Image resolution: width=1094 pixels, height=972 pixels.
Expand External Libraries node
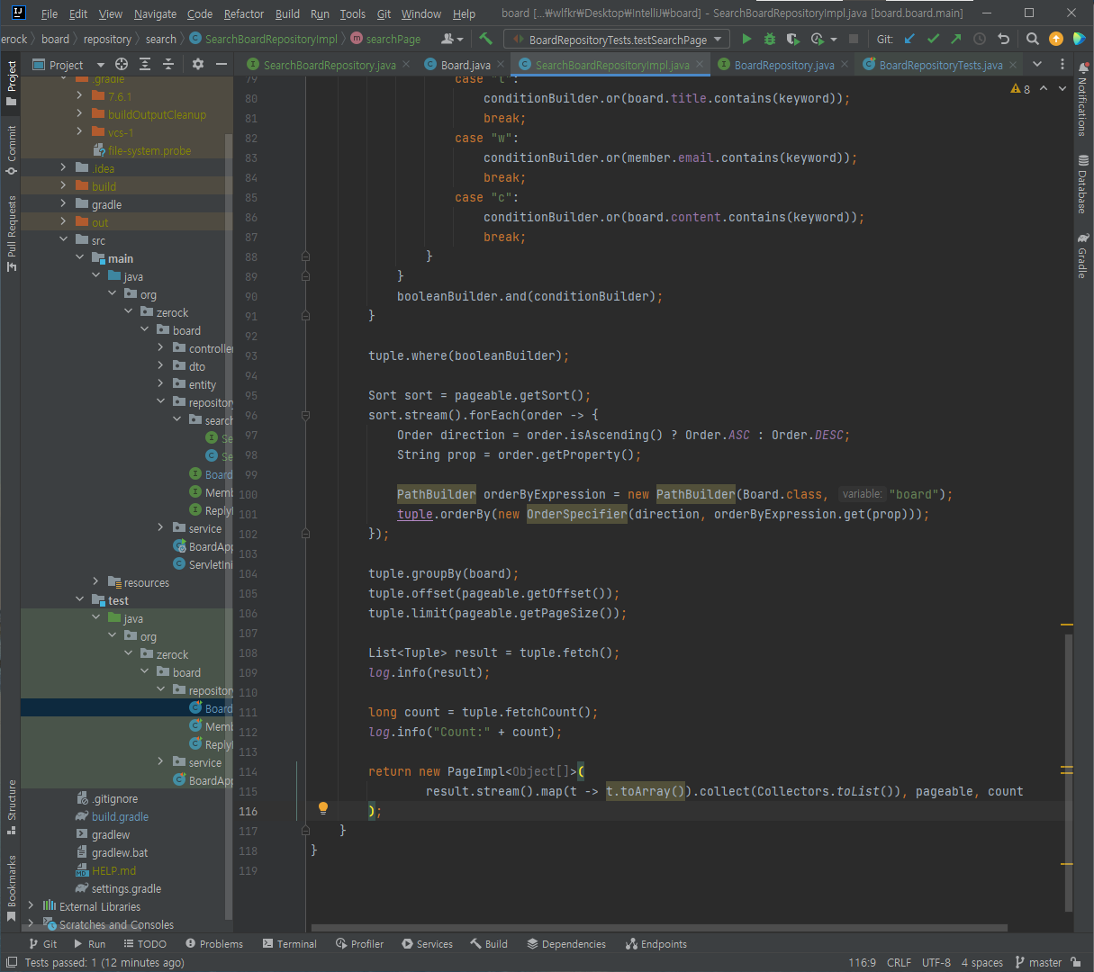pos(32,905)
